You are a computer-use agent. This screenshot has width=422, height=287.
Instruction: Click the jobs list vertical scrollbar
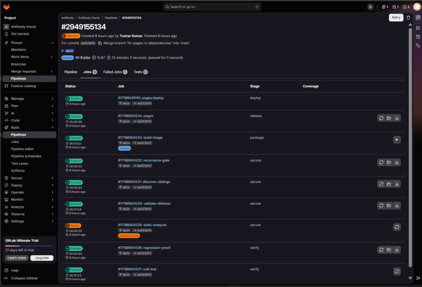click(x=410, y=147)
